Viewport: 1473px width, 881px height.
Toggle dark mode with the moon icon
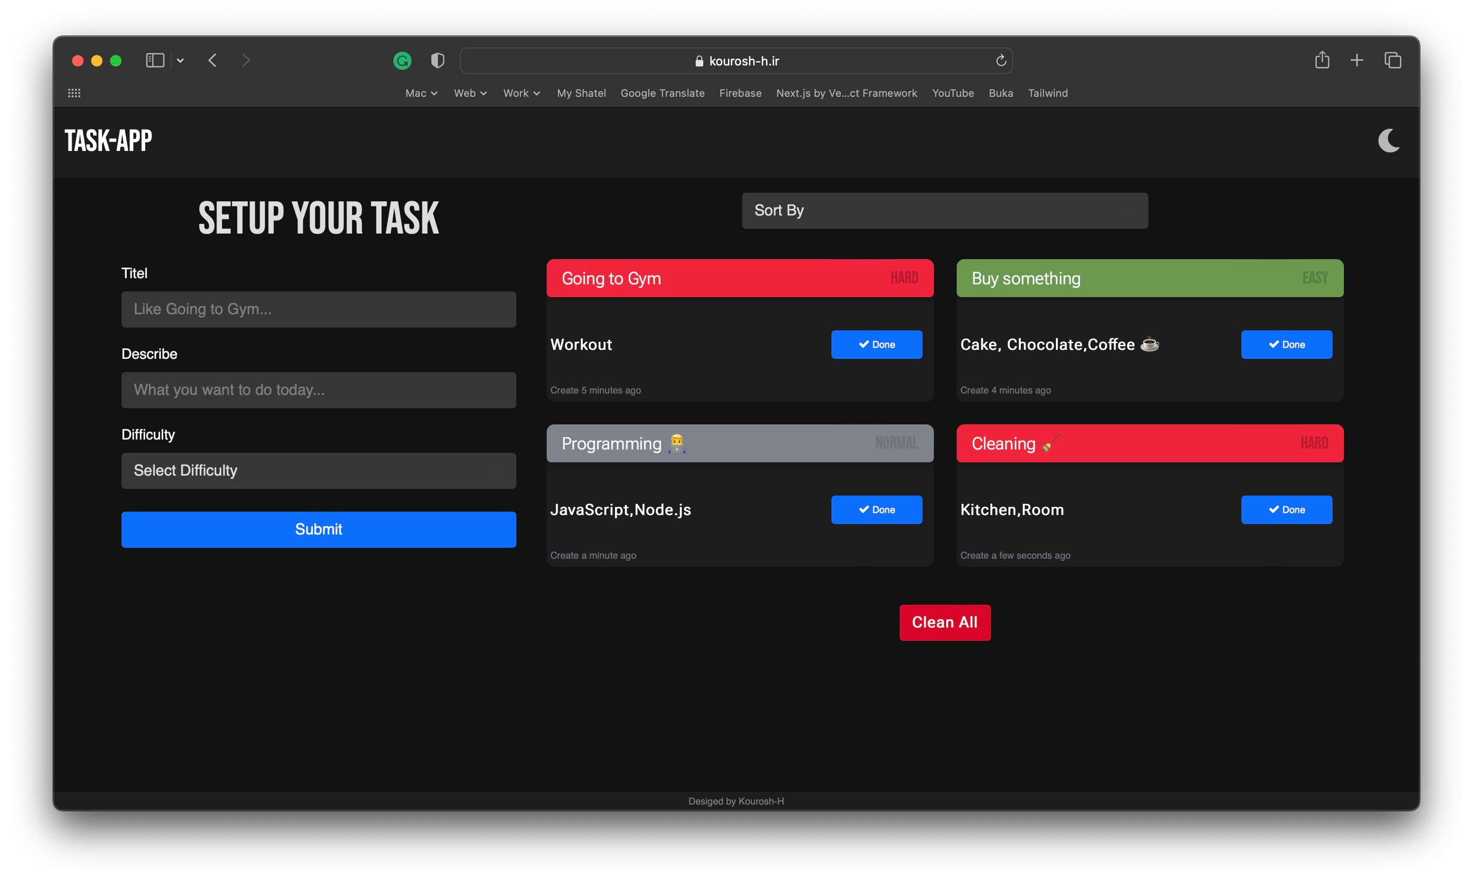click(x=1388, y=141)
